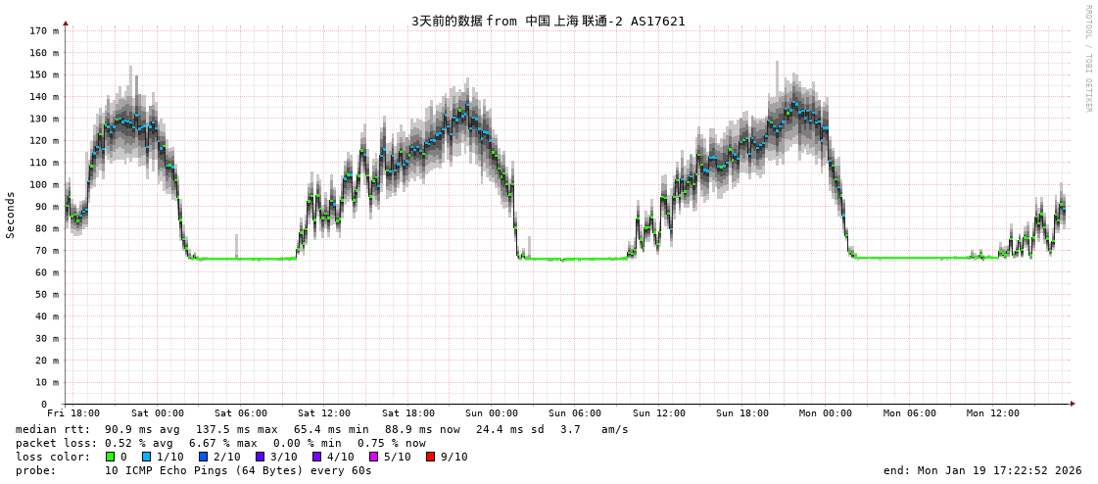Click the end timestamp text
The height and width of the screenshot is (484, 1098).
tap(982, 470)
